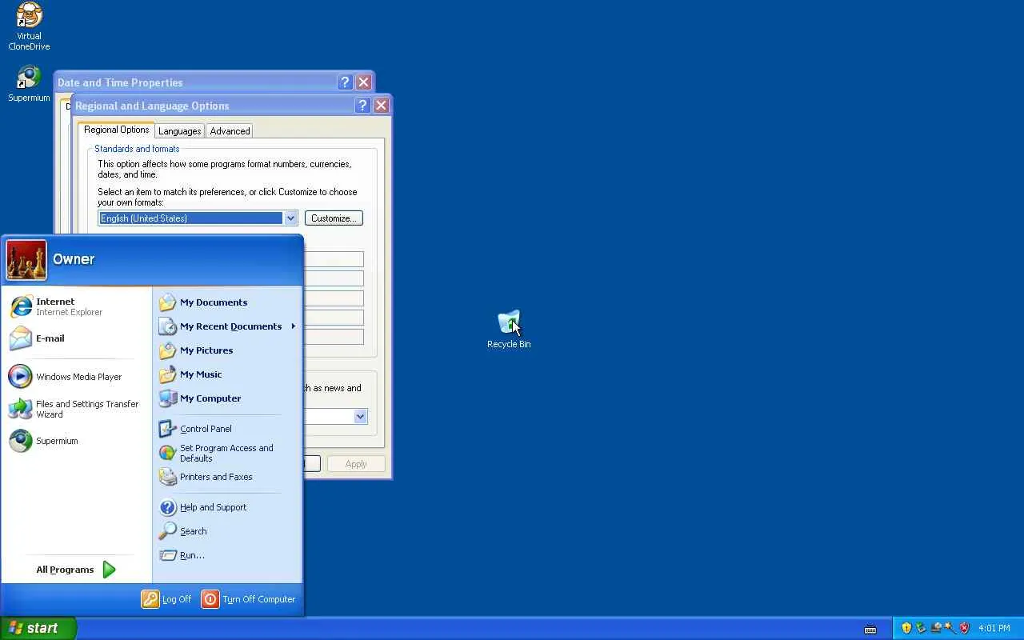Switch to the Advanced tab
The height and width of the screenshot is (640, 1024).
tap(230, 131)
